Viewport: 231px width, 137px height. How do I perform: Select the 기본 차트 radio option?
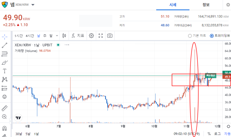pos(197,36)
